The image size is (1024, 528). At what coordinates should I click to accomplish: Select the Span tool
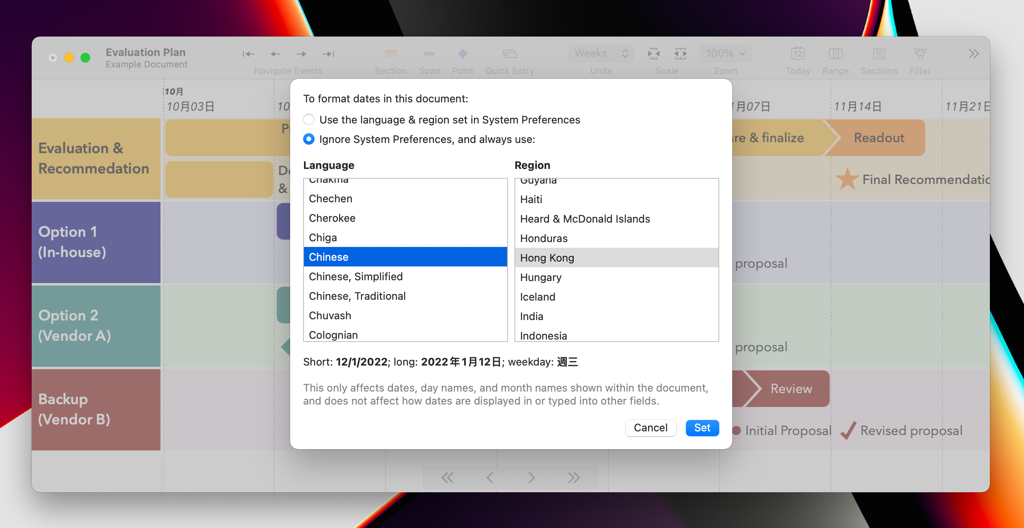(x=430, y=54)
